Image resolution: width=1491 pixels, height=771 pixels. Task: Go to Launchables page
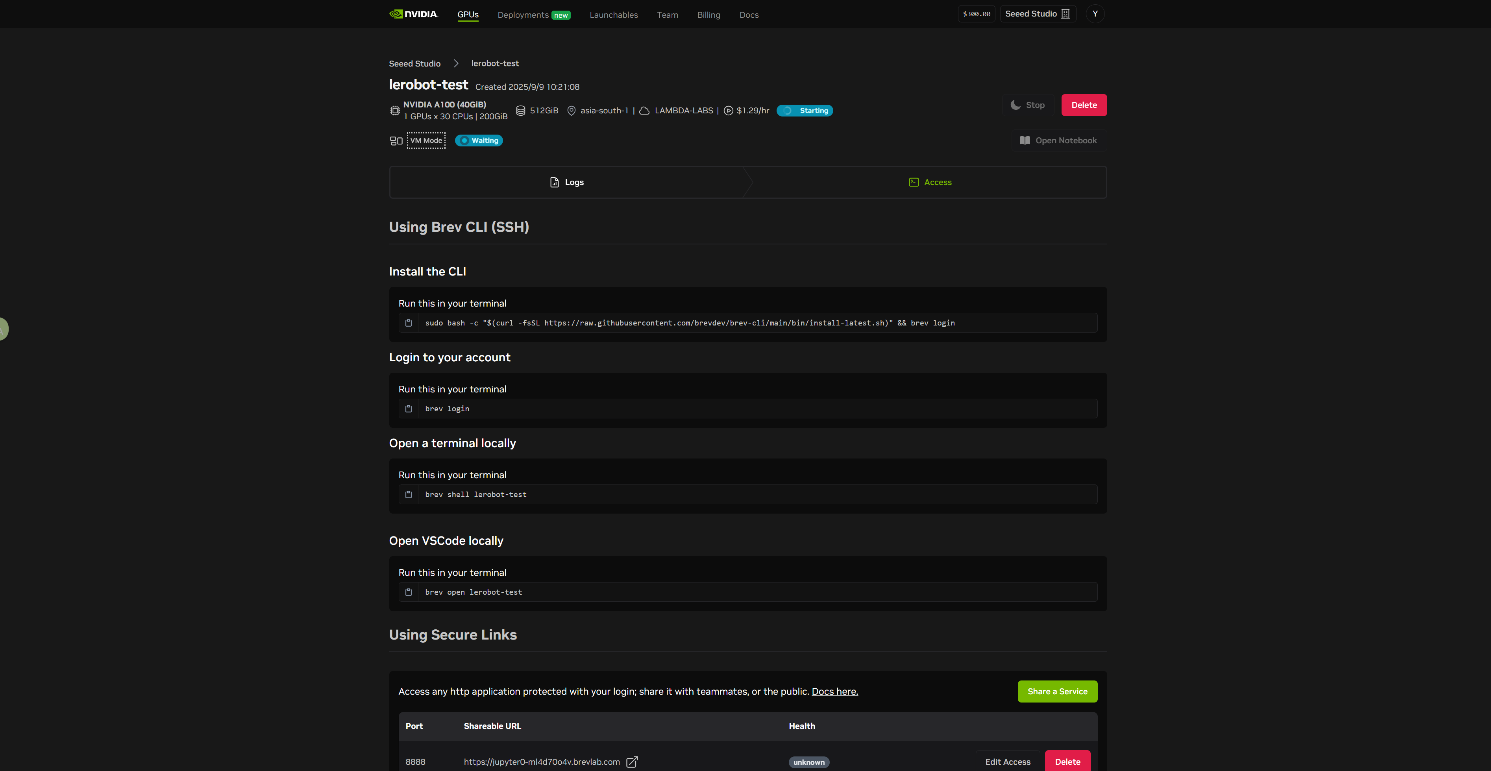click(x=614, y=15)
